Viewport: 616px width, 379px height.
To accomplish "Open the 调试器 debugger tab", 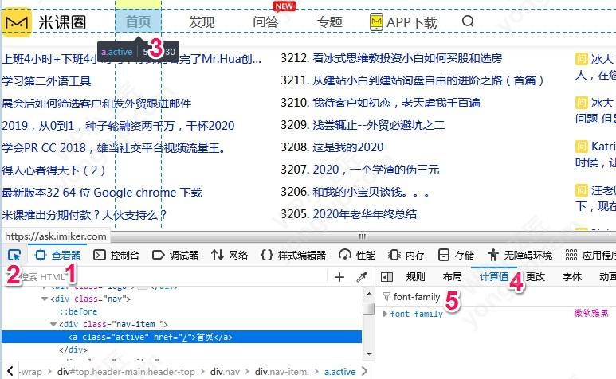I will 175,256.
